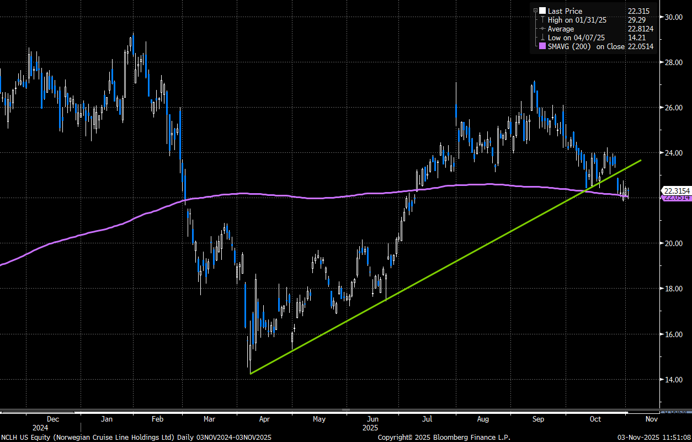Click the Last Price value 22.315 in legend

click(x=638, y=10)
